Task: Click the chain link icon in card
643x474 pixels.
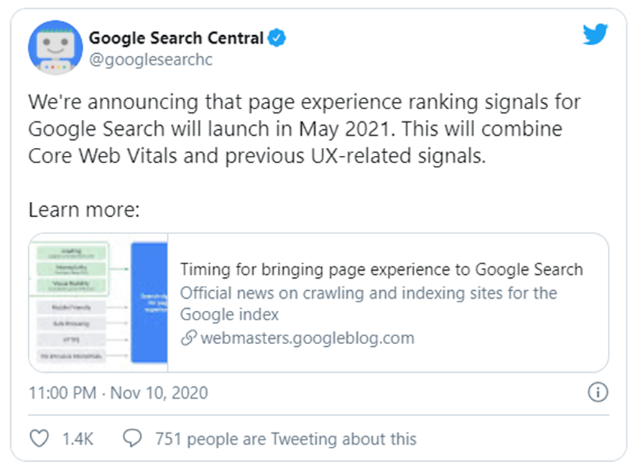Action: (188, 338)
